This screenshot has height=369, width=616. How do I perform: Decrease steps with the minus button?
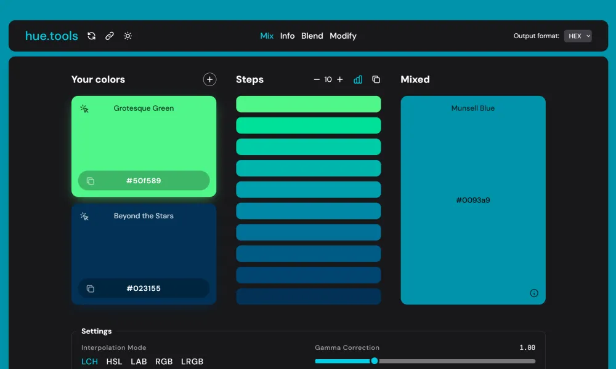(316, 79)
